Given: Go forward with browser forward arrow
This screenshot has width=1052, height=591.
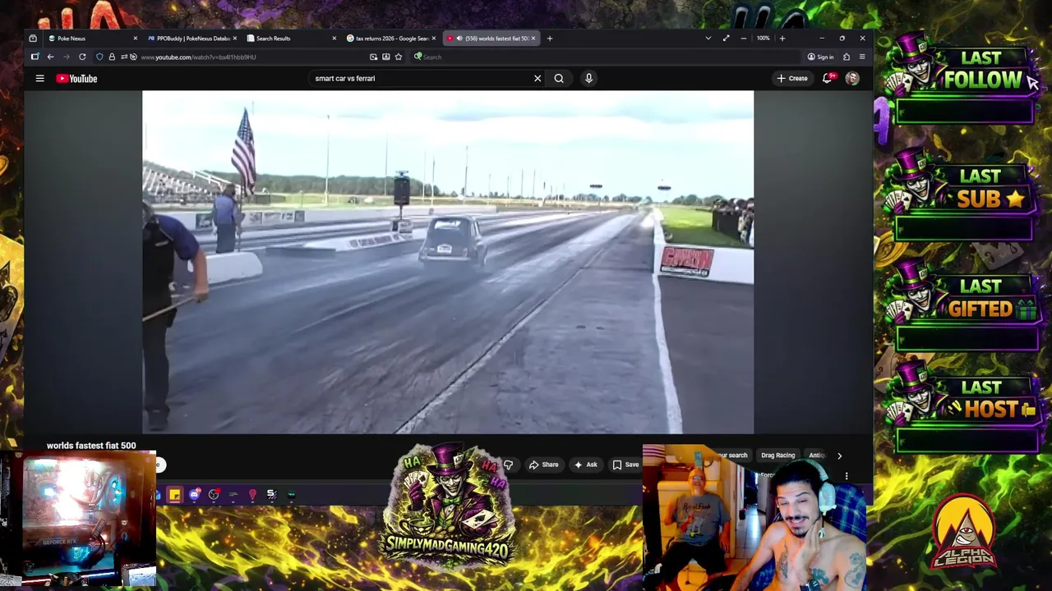Looking at the screenshot, I should point(66,57).
